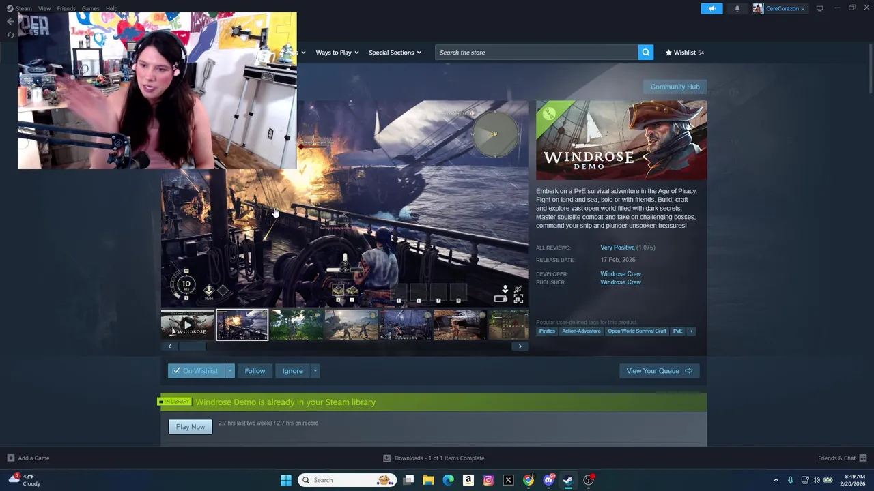874x491 pixels.
Task: Click the Steam back navigation arrow
Action: click(x=10, y=21)
